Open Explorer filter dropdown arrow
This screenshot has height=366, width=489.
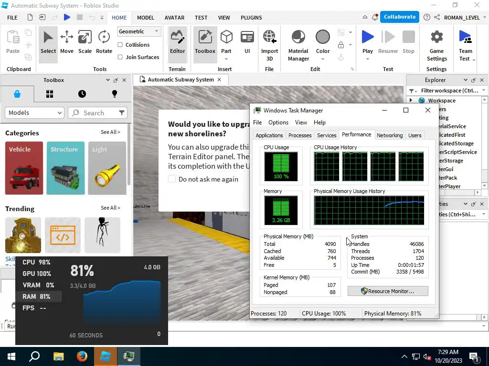[484, 90]
